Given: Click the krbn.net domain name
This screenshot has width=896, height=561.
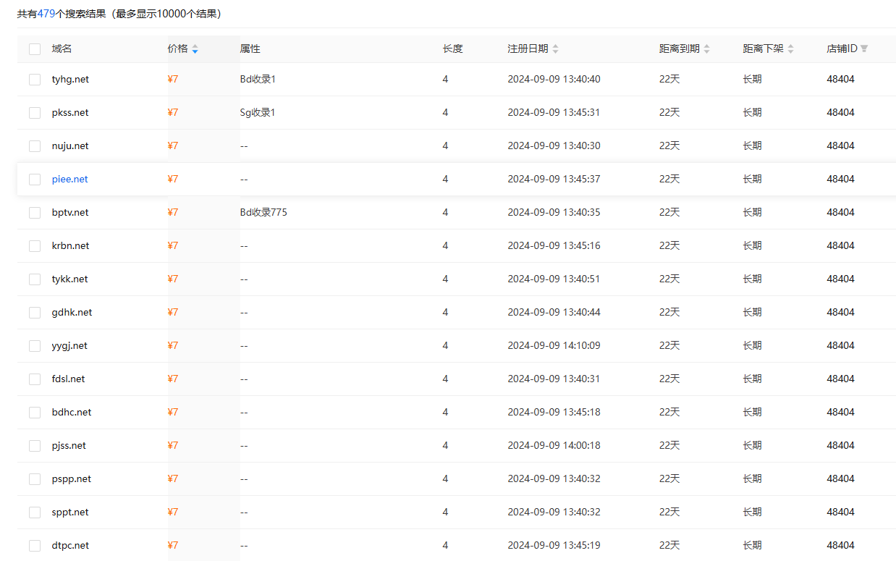Looking at the screenshot, I should [x=70, y=246].
